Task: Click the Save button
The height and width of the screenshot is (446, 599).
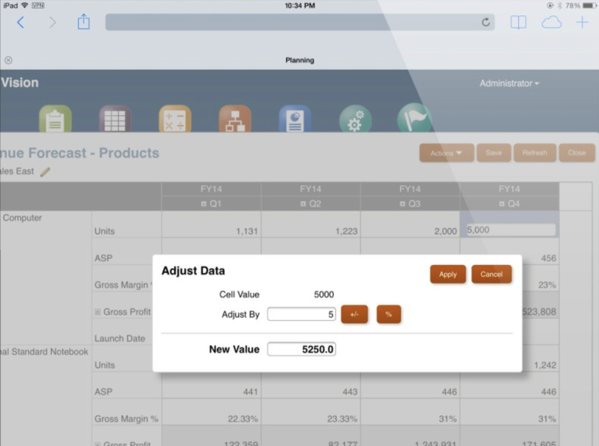Action: [494, 152]
